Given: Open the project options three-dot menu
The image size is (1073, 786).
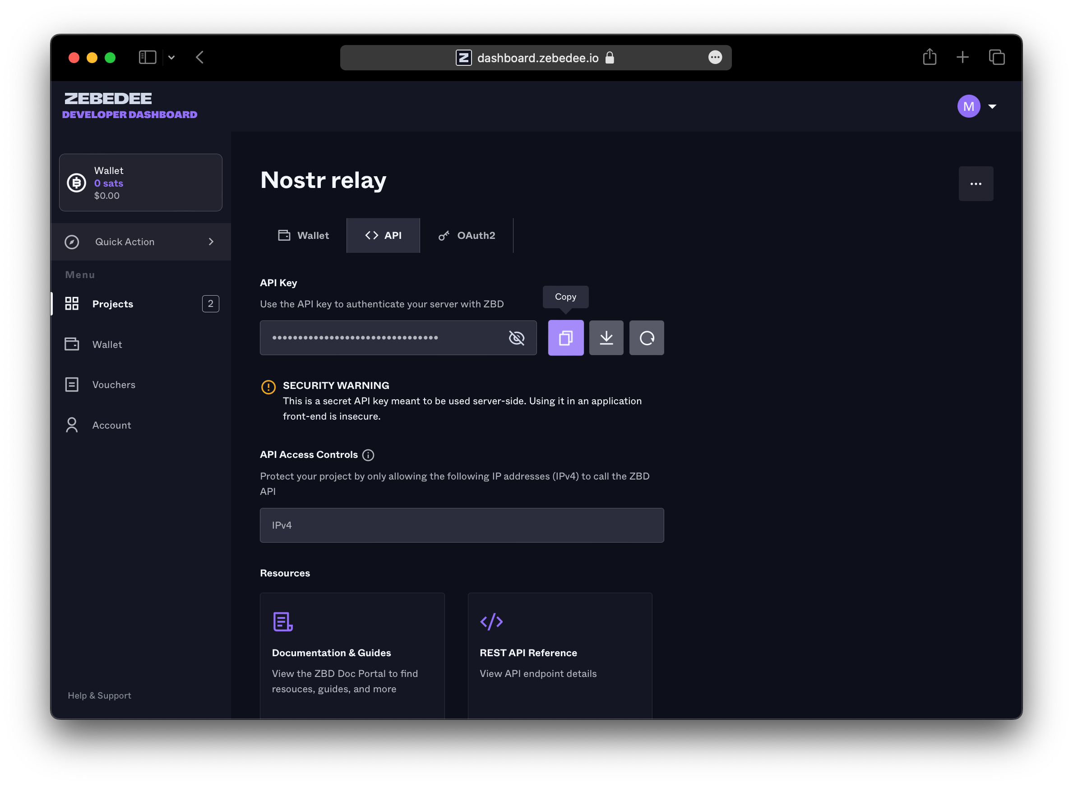Looking at the screenshot, I should pyautogui.click(x=976, y=183).
